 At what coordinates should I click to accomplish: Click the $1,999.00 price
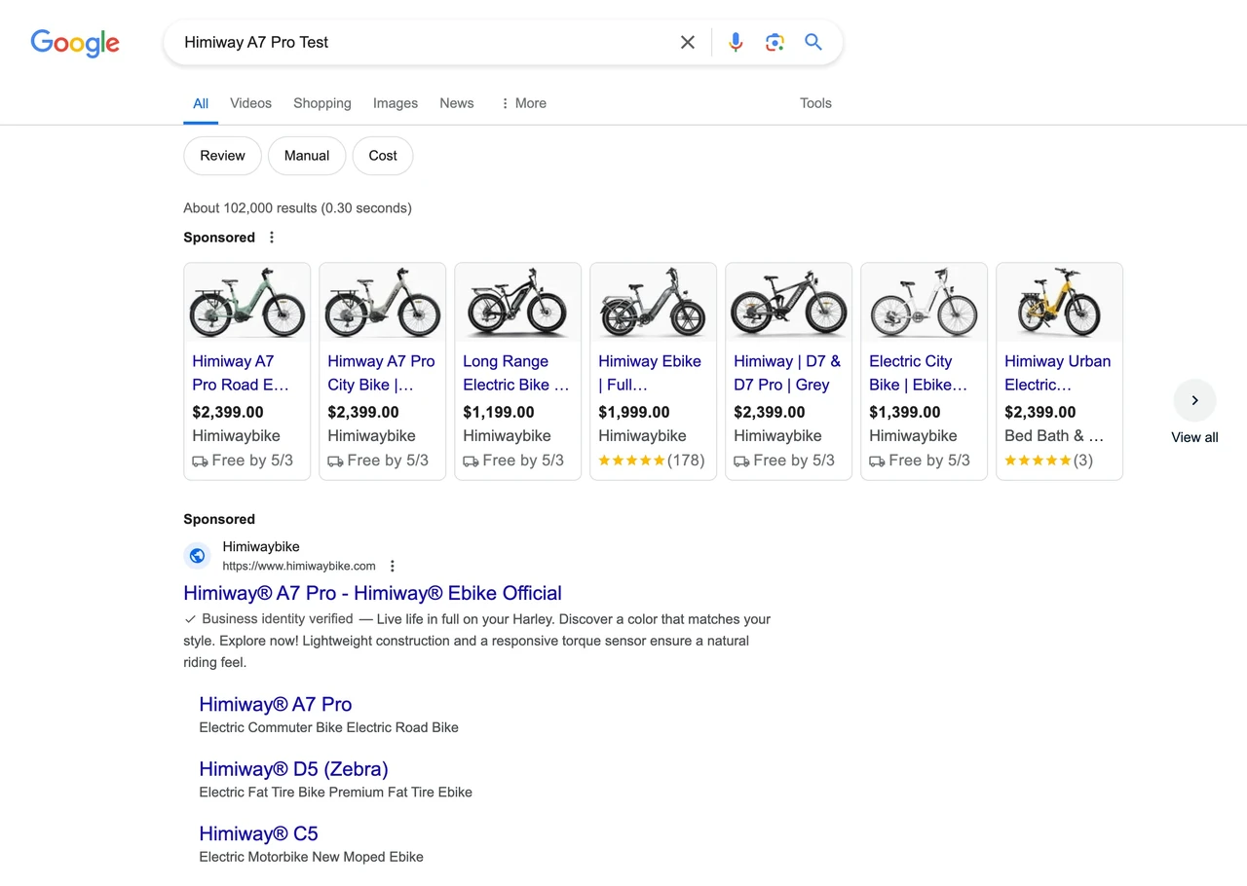634,412
